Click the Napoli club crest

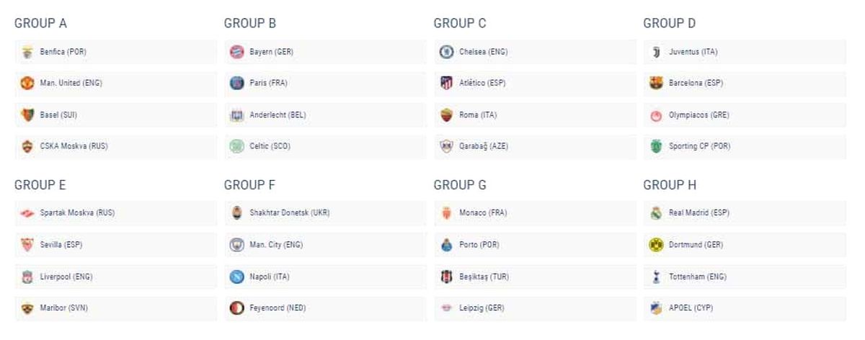[236, 277]
